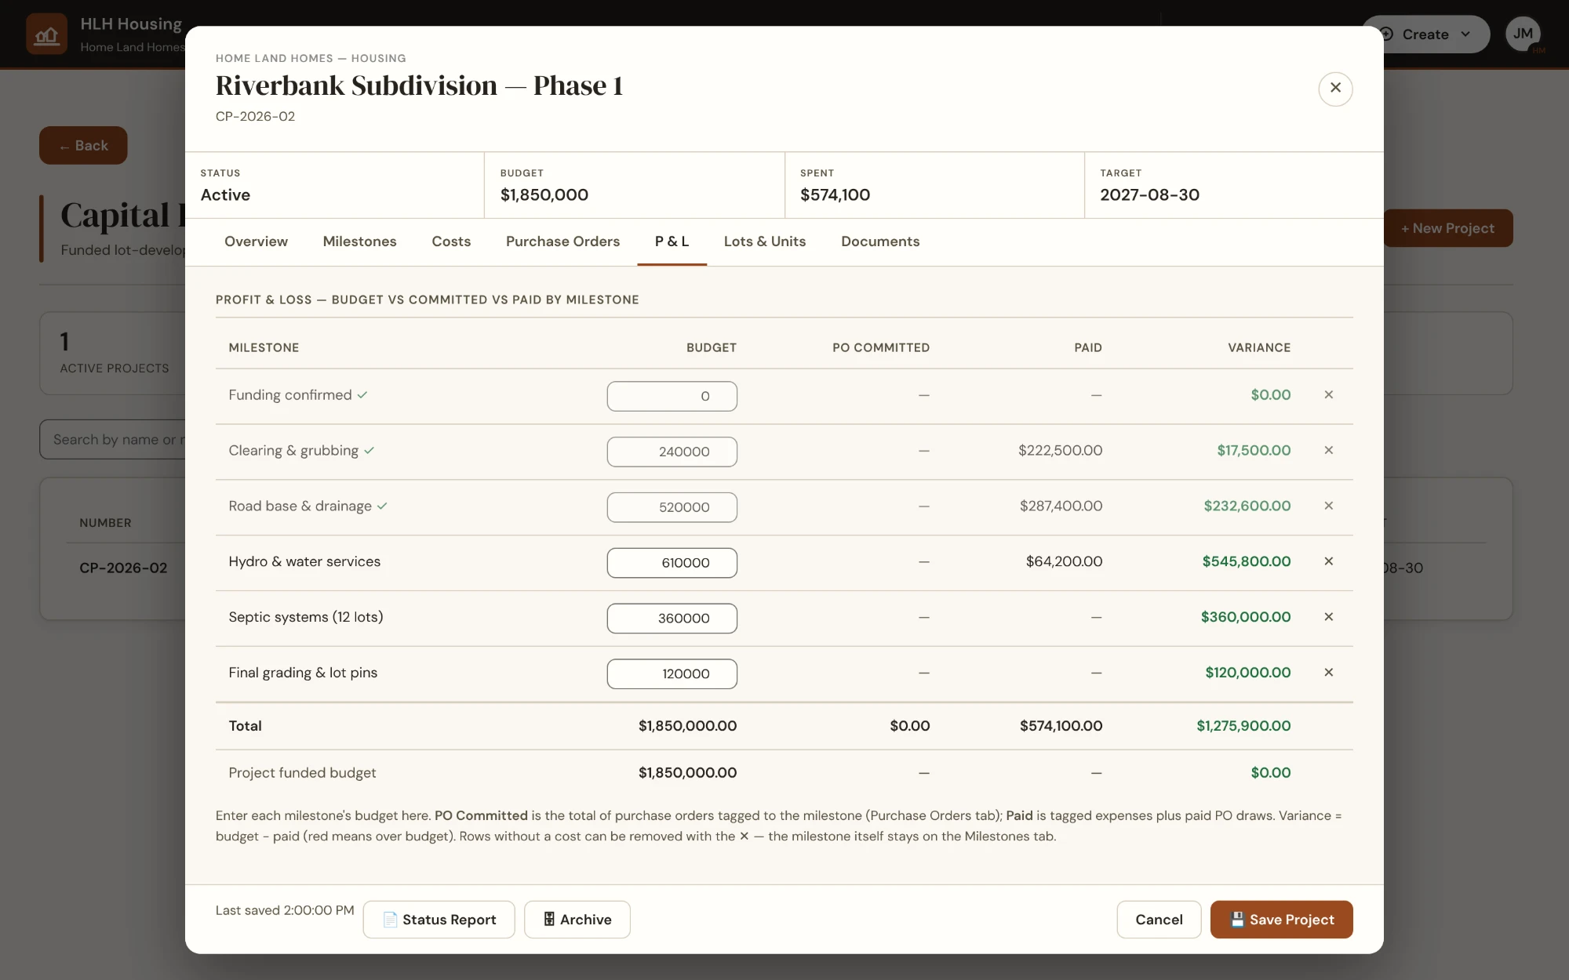Open CP-2026-02 in the background table
Image resolution: width=1569 pixels, height=980 pixels.
(123, 568)
